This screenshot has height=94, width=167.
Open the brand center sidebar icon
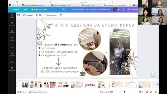[x=12, y=31]
